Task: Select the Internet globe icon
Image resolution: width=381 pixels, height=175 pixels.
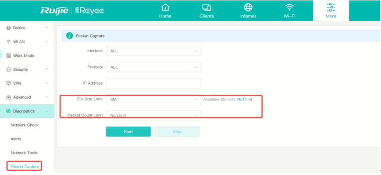Action: pyautogui.click(x=248, y=7)
